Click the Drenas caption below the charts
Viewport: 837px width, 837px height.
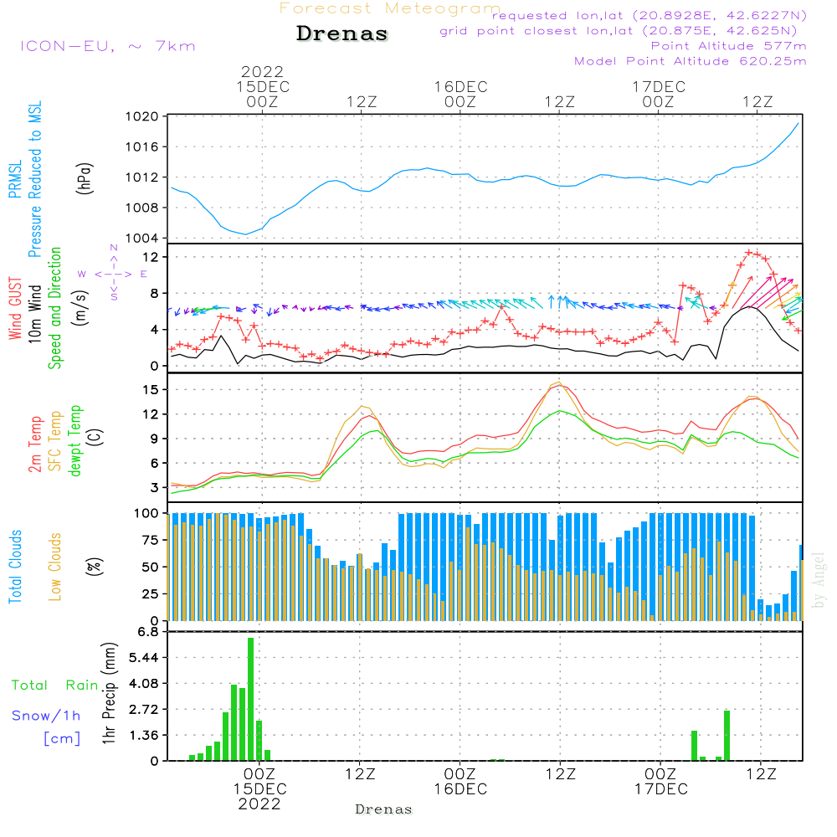tap(383, 809)
